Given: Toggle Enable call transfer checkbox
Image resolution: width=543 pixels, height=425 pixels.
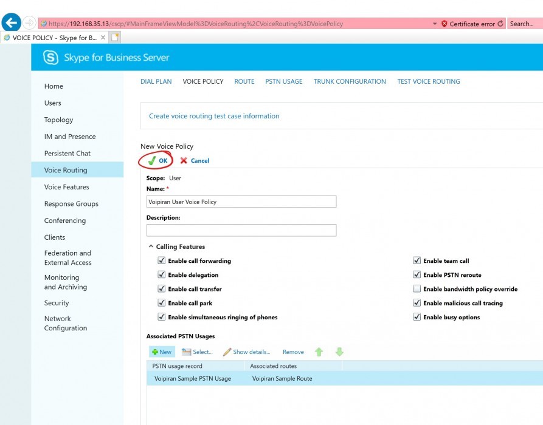Looking at the screenshot, I should [161, 289].
